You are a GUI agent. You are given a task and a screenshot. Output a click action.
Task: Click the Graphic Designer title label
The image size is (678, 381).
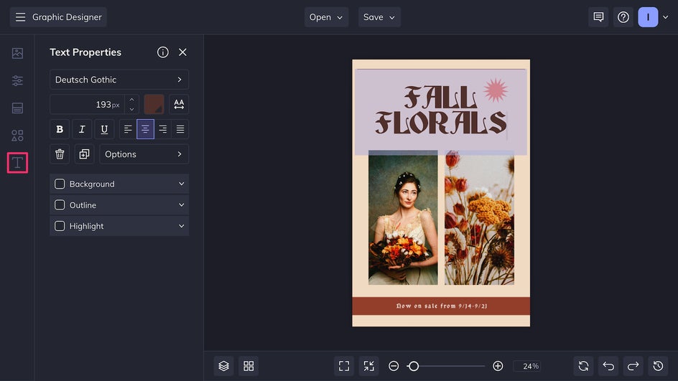(x=67, y=17)
